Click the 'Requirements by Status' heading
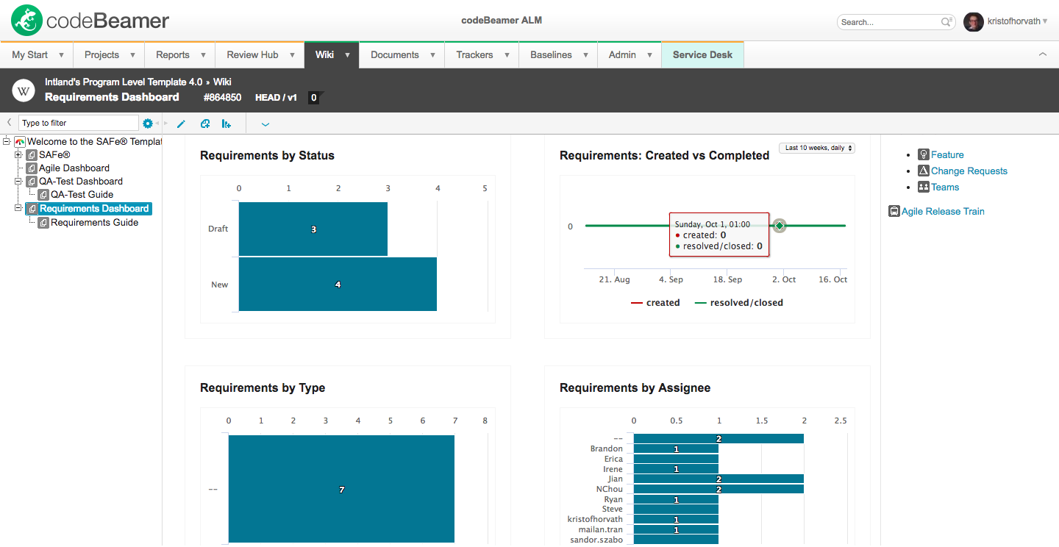 click(x=267, y=156)
